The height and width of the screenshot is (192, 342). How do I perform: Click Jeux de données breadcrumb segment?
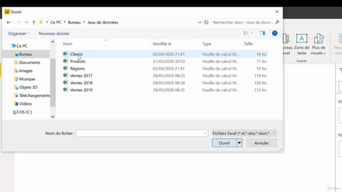coord(103,22)
